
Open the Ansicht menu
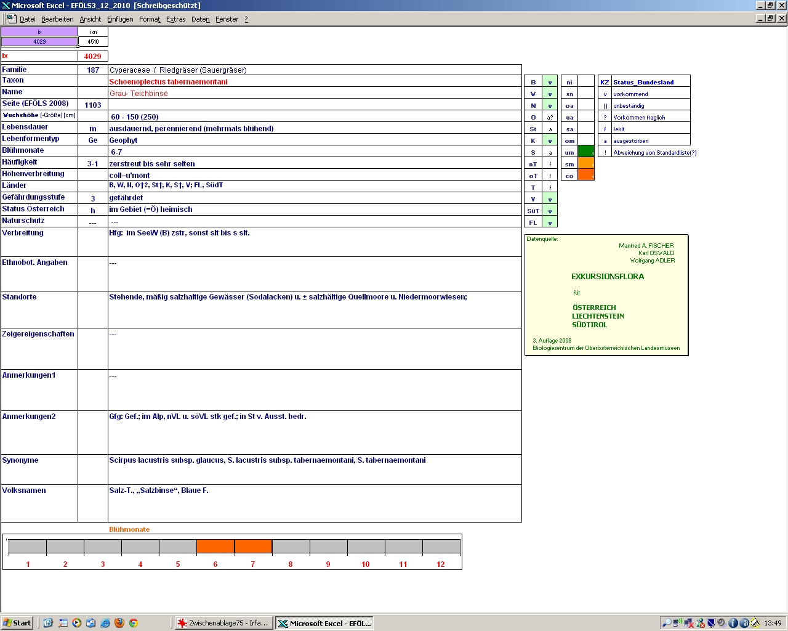90,19
